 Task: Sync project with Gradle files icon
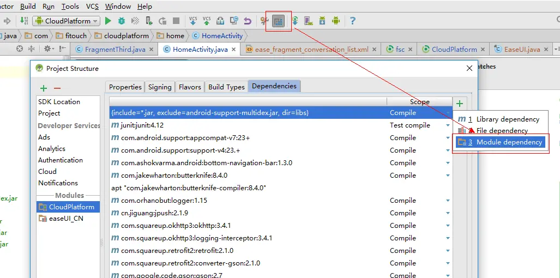[295, 21]
